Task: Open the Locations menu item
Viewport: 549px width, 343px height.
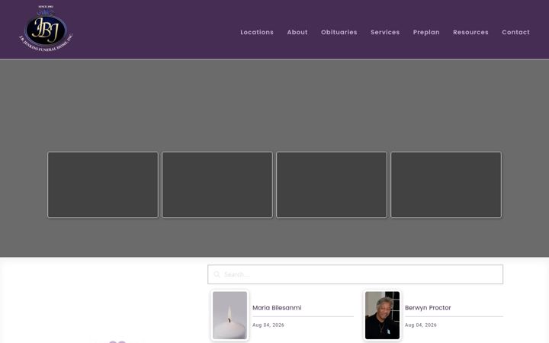Action: click(257, 32)
